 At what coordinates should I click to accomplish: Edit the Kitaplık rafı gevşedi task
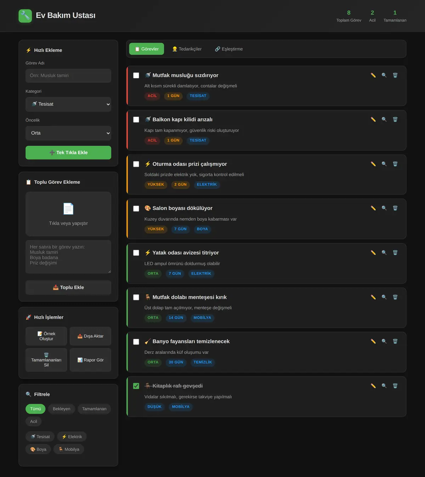tap(373, 386)
